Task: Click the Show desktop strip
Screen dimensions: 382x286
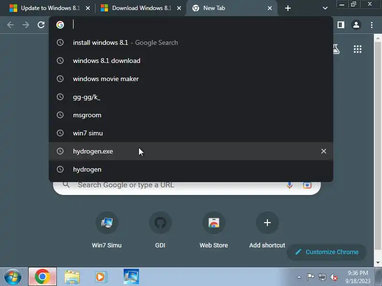Action: [x=379, y=277]
